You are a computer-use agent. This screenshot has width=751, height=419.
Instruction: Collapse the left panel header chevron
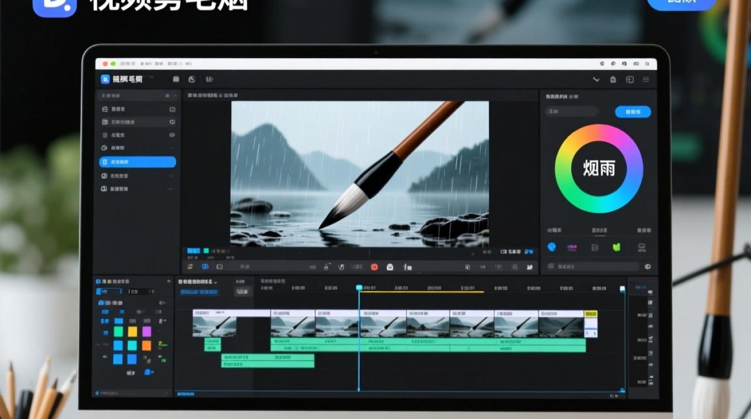pyautogui.click(x=174, y=96)
